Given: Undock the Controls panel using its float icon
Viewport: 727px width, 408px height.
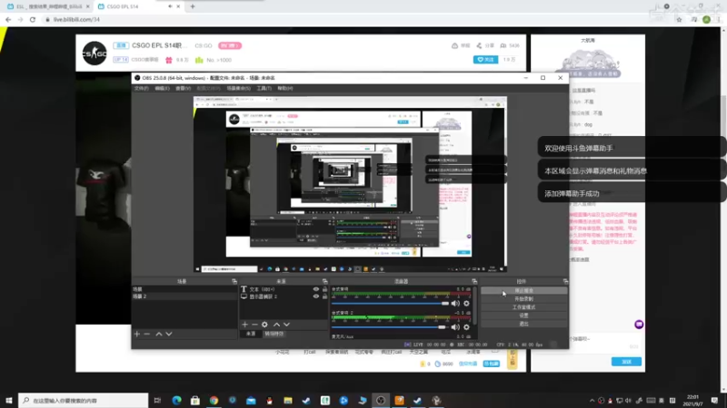Looking at the screenshot, I should [x=565, y=281].
